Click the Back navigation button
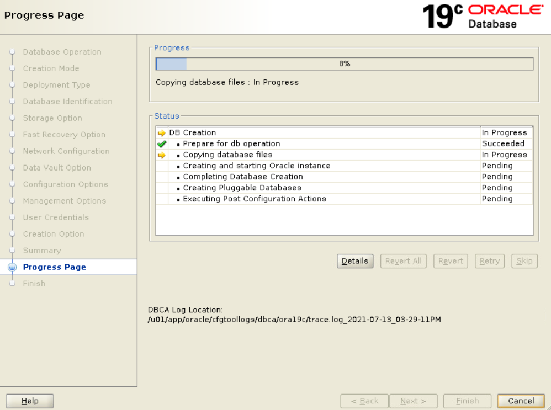The image size is (551, 410). coord(364,401)
